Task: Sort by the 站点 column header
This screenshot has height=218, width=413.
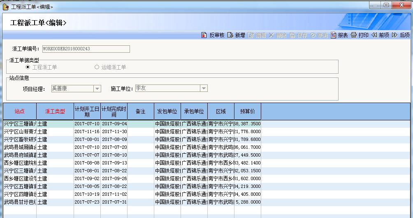Action: tap(19, 111)
